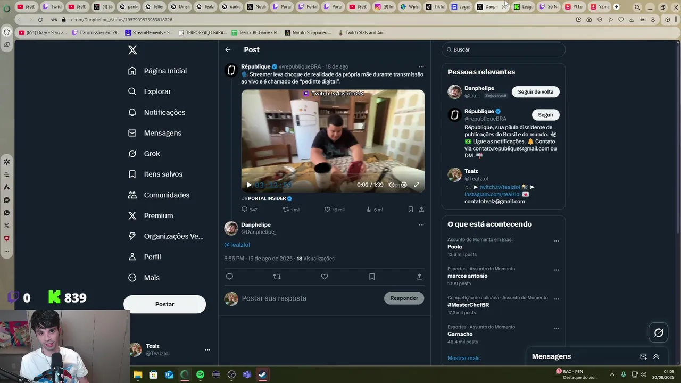Click the @Tealzlol mention link
681x383 pixels.
[x=237, y=245]
